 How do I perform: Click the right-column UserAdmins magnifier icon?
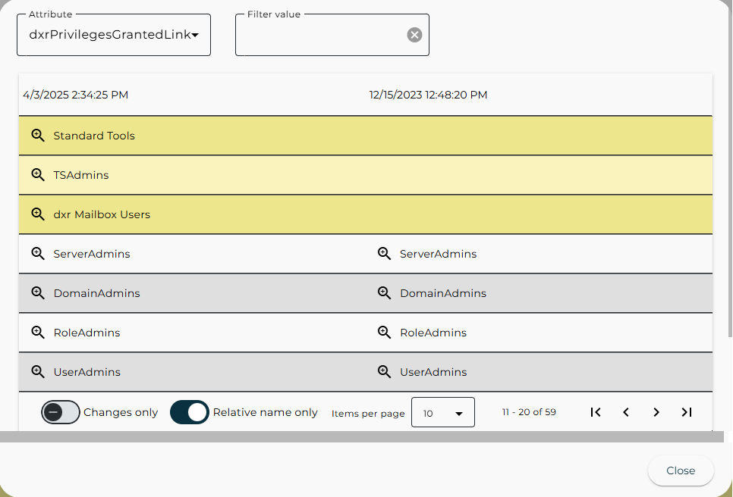[x=384, y=371]
